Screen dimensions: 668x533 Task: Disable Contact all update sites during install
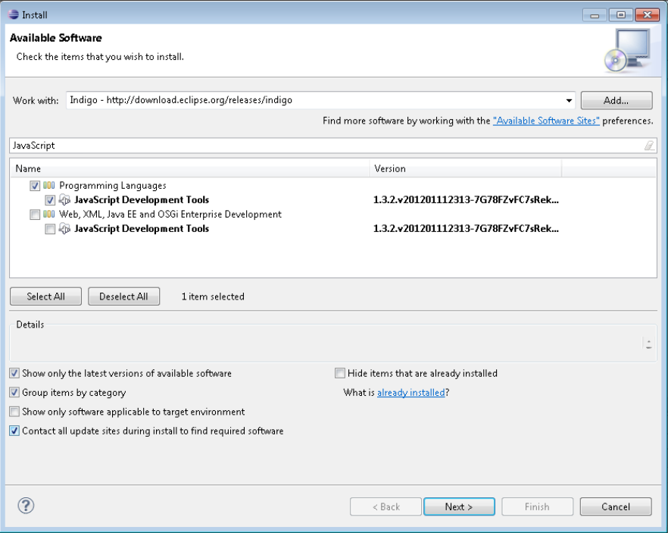click(x=14, y=431)
